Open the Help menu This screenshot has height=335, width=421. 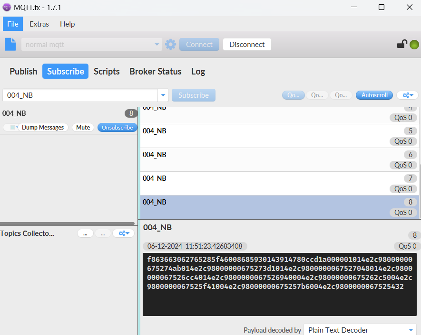[x=68, y=24]
